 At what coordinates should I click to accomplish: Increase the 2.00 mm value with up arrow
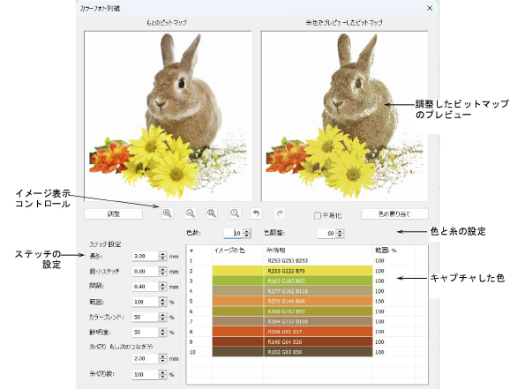[x=162, y=356]
